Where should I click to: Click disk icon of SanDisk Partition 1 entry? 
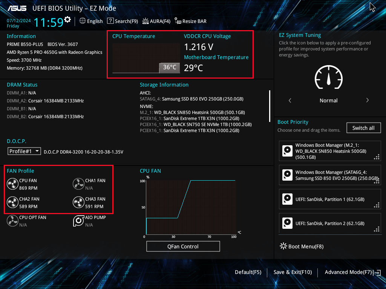click(287, 199)
